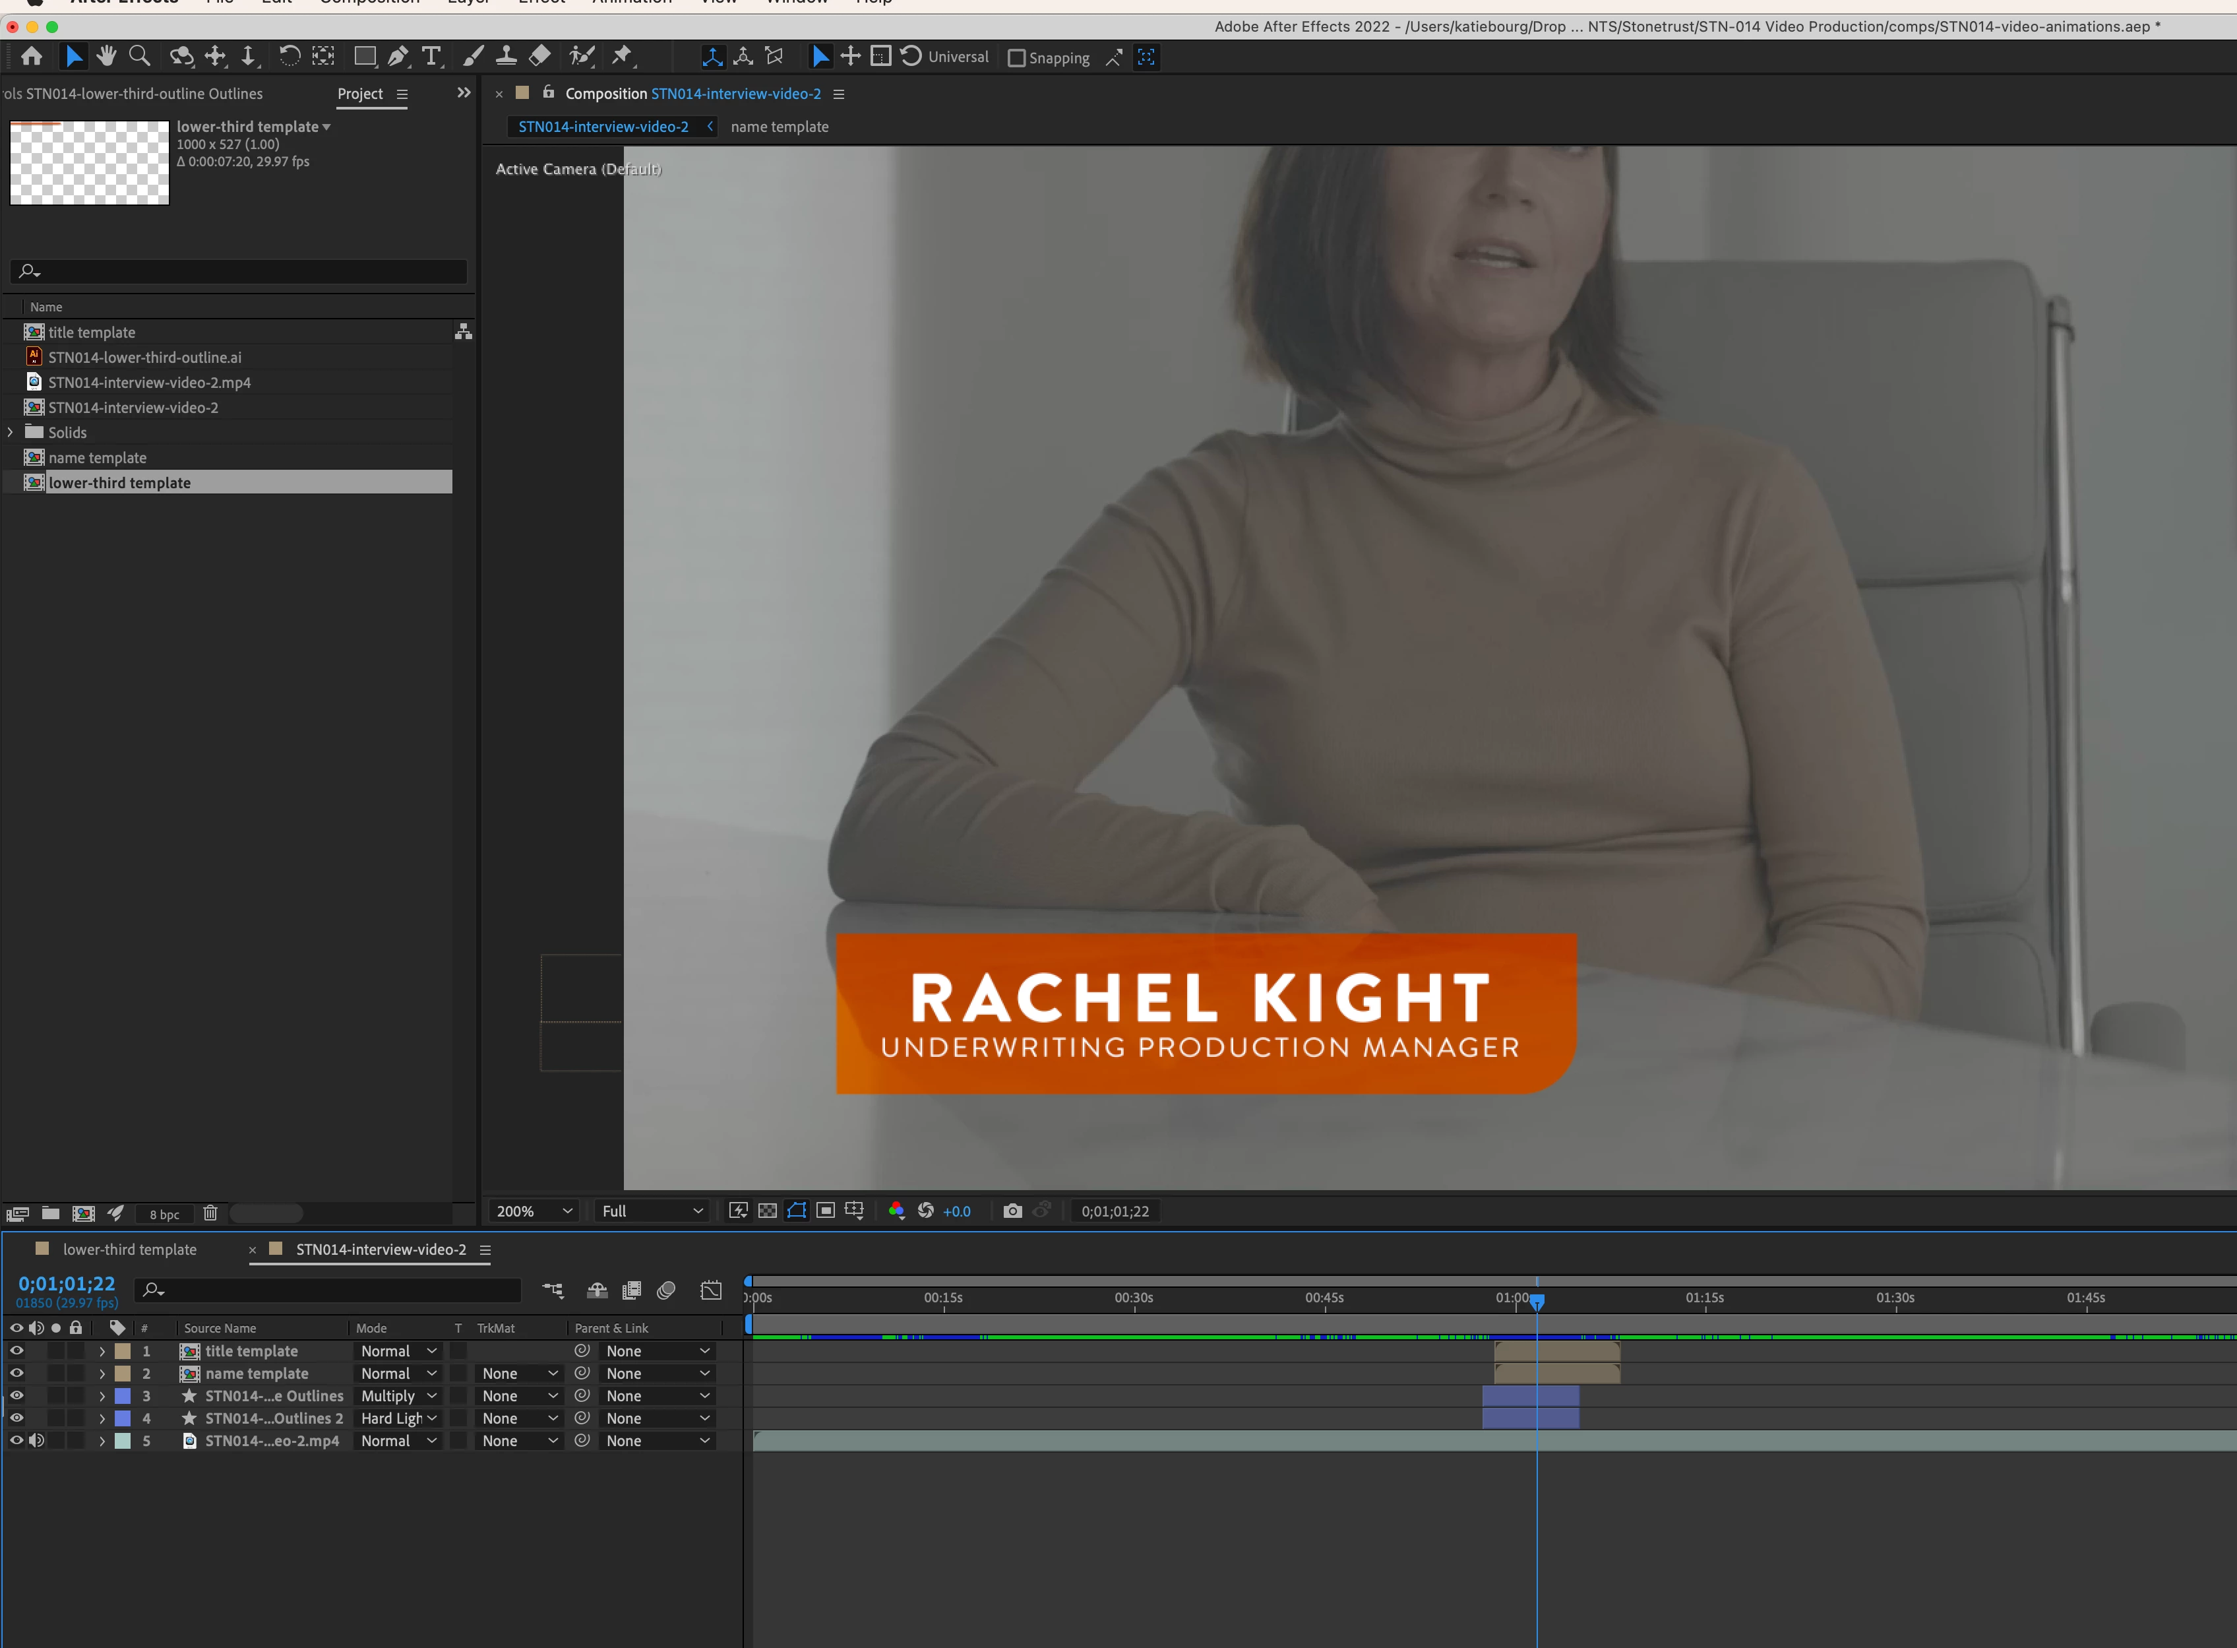Open the Project panel tab
The image size is (2237, 1648).
(x=359, y=94)
